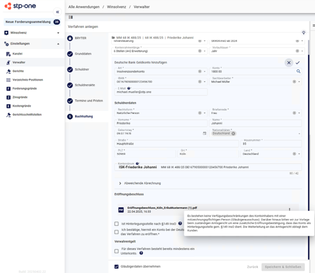Edit the E-Mail field
The height and width of the screenshot is (273, 315).
tap(161, 92)
